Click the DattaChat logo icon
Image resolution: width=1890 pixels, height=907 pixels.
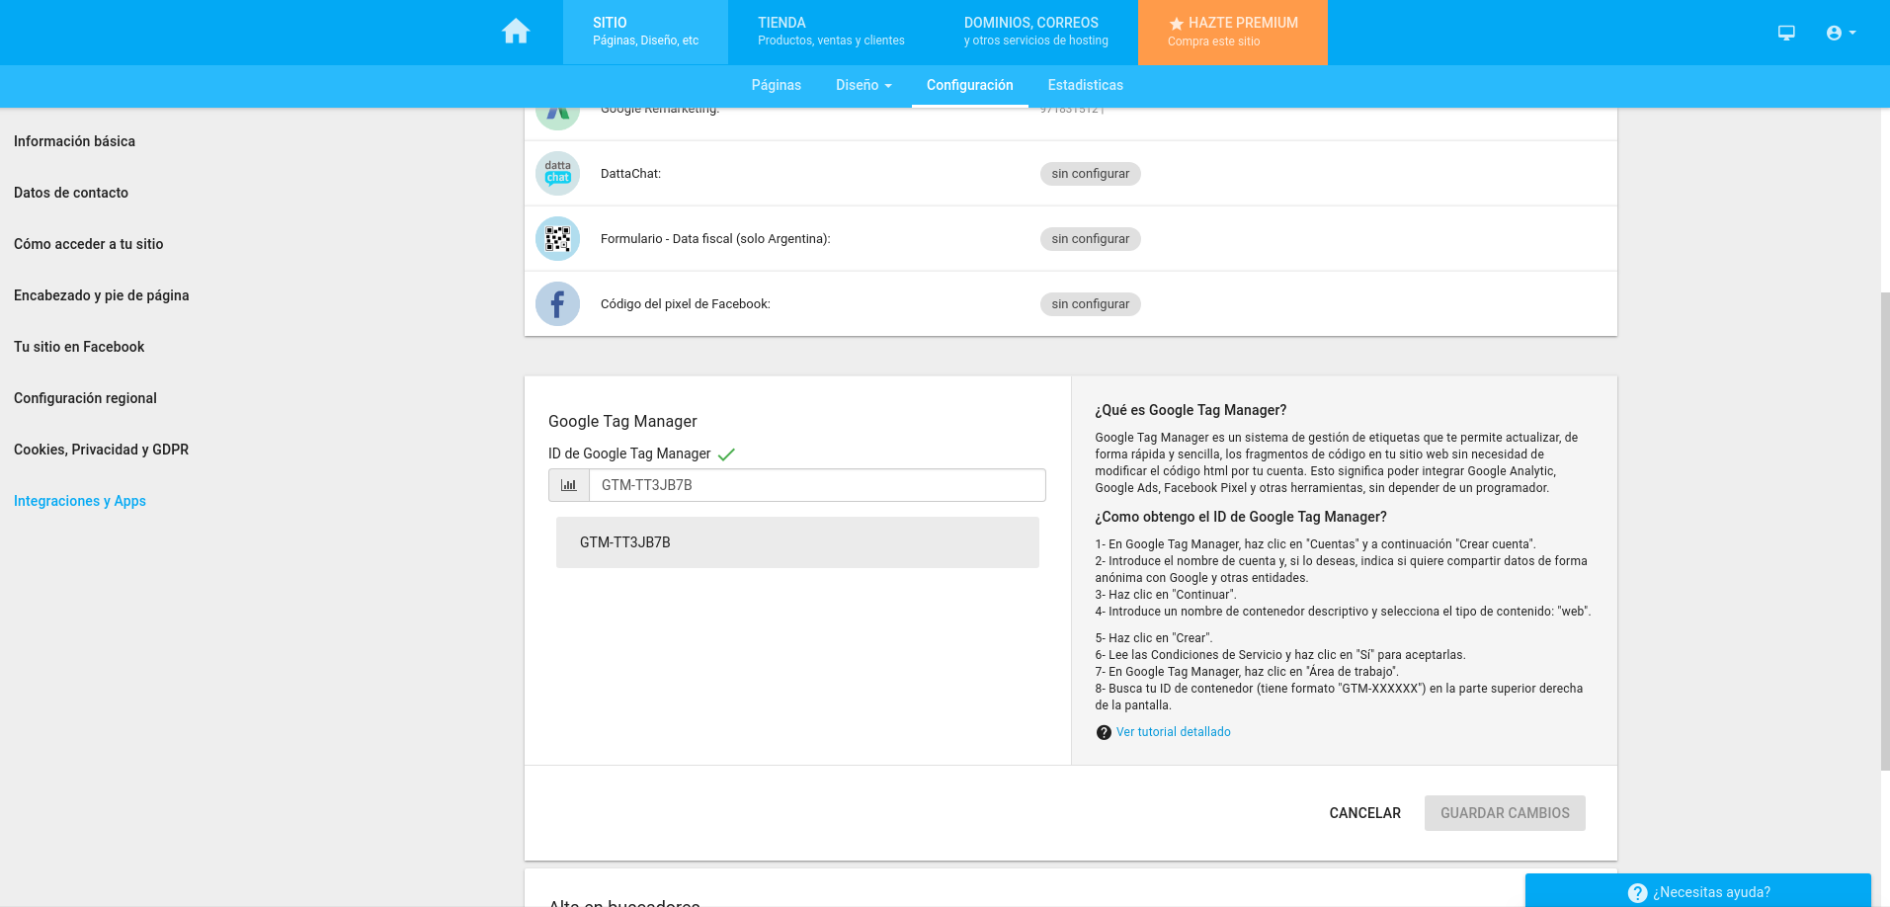click(x=557, y=173)
